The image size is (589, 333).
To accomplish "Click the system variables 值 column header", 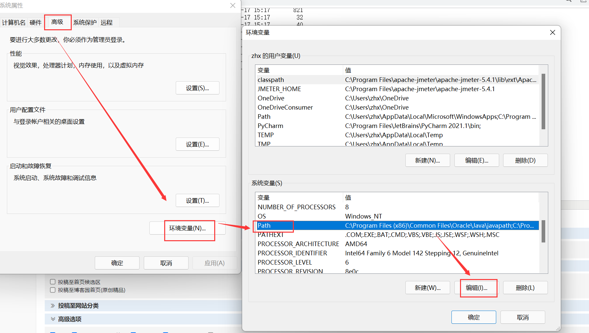I will point(441,197).
